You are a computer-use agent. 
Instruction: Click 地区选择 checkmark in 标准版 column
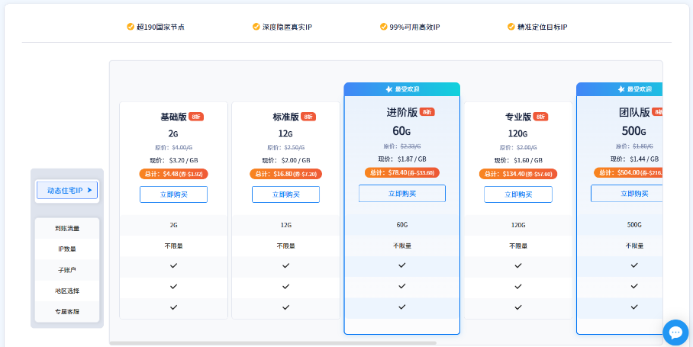click(285, 287)
